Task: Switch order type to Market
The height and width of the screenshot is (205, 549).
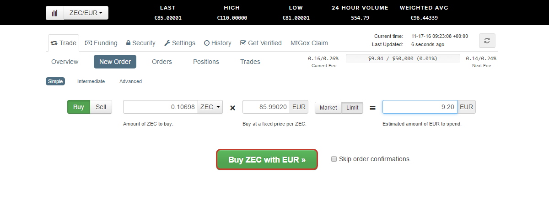Action: (x=328, y=108)
